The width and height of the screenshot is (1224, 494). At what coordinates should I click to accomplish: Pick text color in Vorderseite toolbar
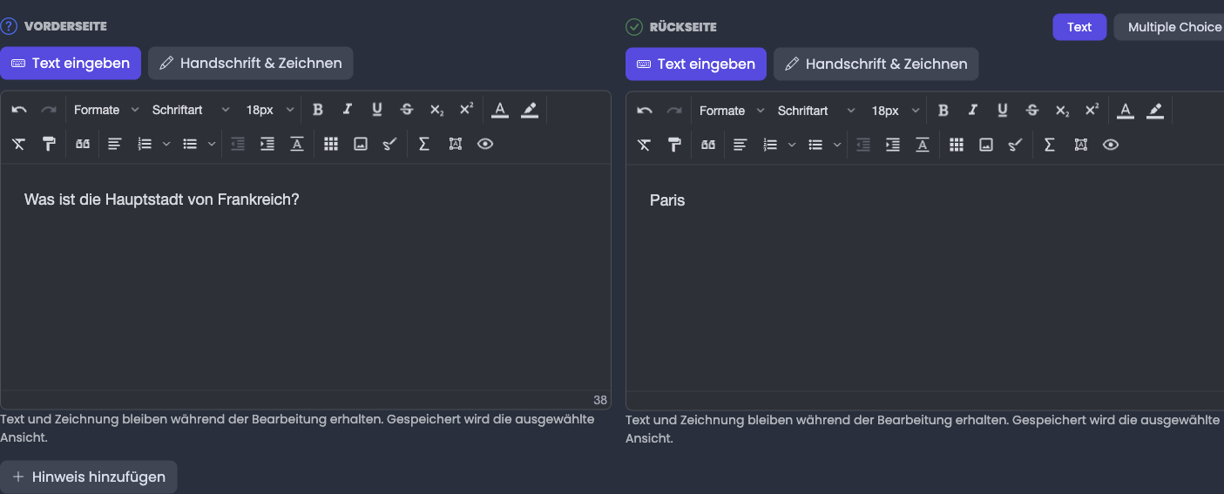(x=500, y=110)
